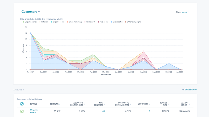Viewport: 209px width, 117px height.
Task: Click the 45 new contacts value
Action: (x=103, y=111)
